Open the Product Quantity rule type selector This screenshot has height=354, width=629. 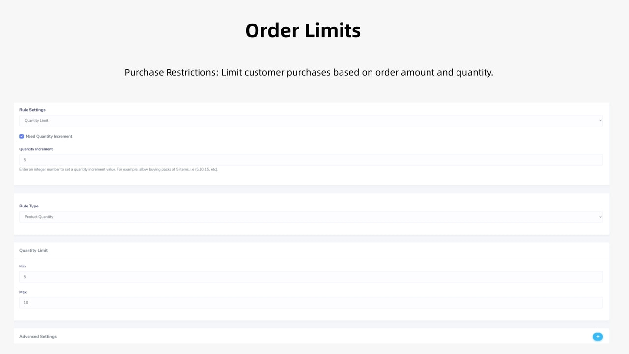point(311,217)
